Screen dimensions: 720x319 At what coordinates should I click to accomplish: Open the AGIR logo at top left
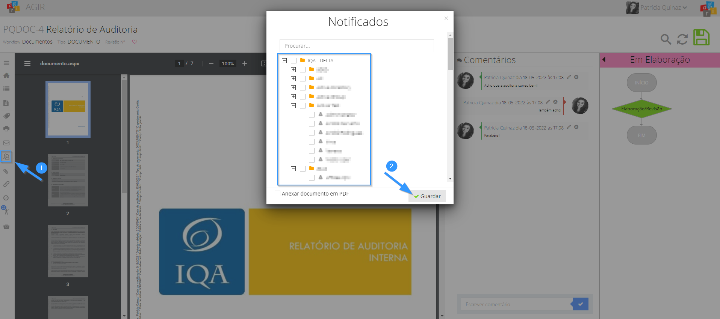[13, 7]
